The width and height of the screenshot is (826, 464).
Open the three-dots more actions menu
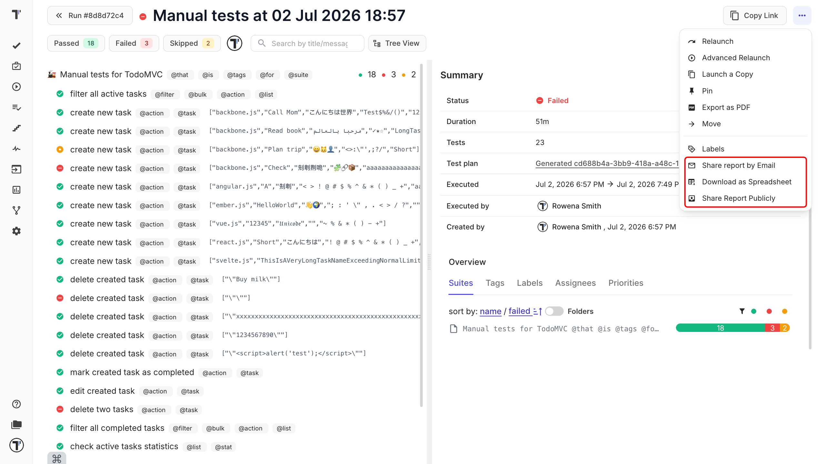coord(802,15)
